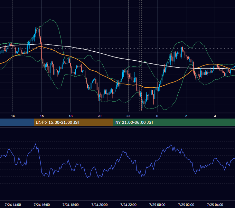Click the blue session bar before London
Image resolution: width=235 pixels, height=208 pixels.
click(x=17, y=122)
